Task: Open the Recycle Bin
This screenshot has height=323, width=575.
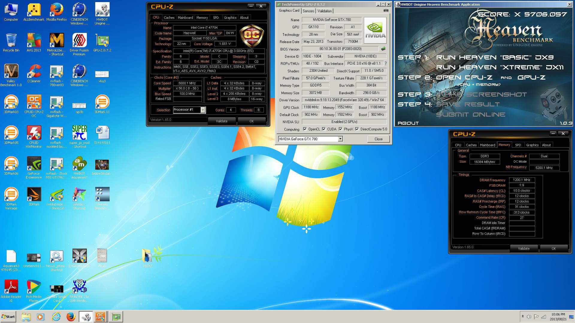Action: (x=11, y=43)
